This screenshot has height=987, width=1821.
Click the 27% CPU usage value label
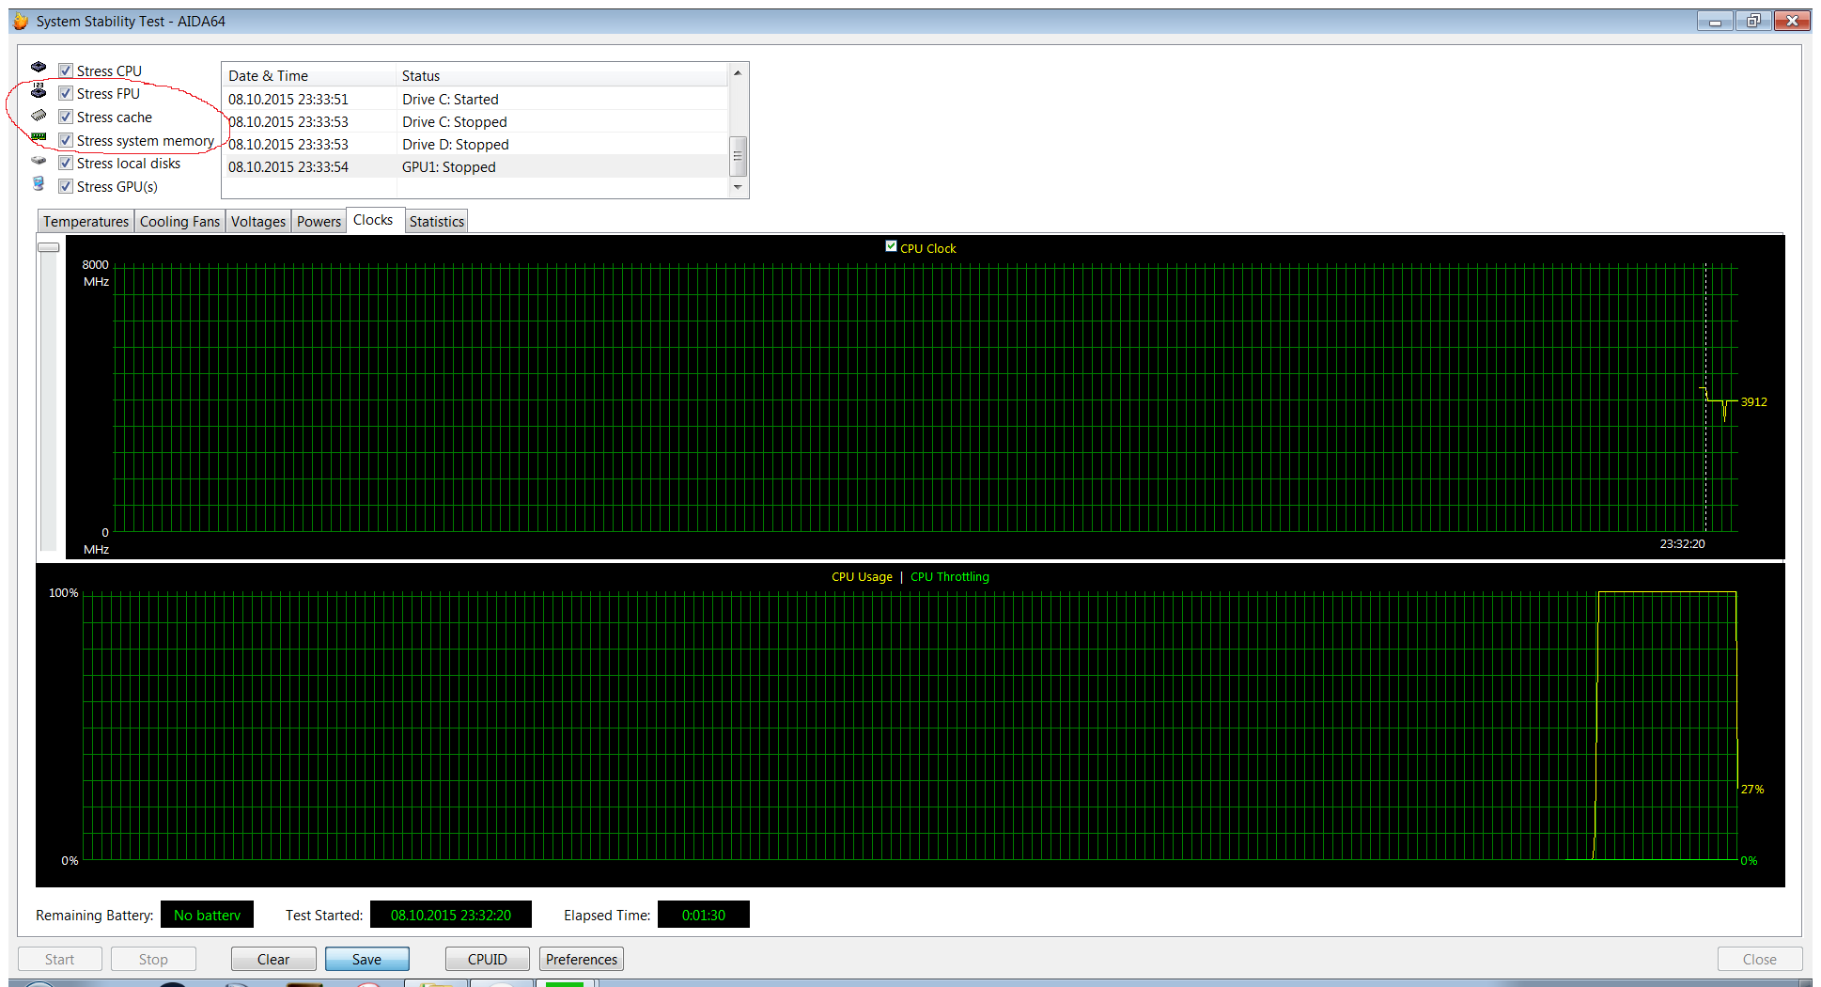1752,790
